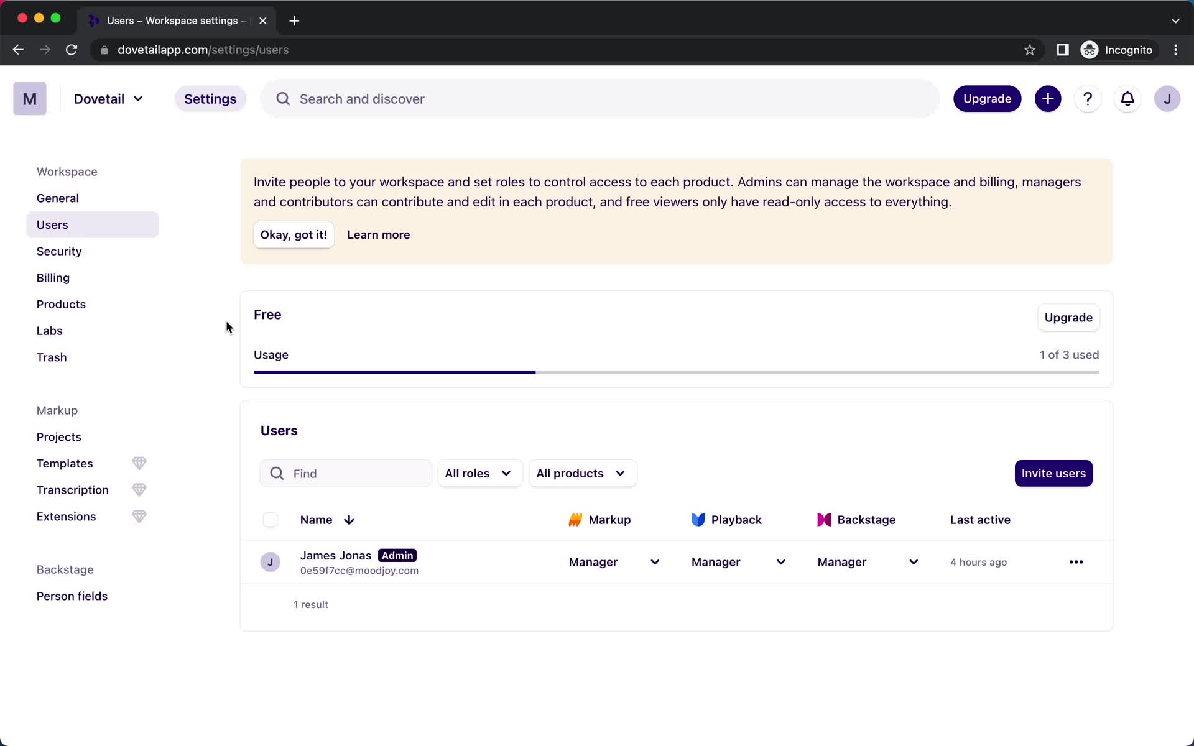The width and height of the screenshot is (1194, 746).
Task: Bookmark this page with the star icon
Action: (1030, 50)
